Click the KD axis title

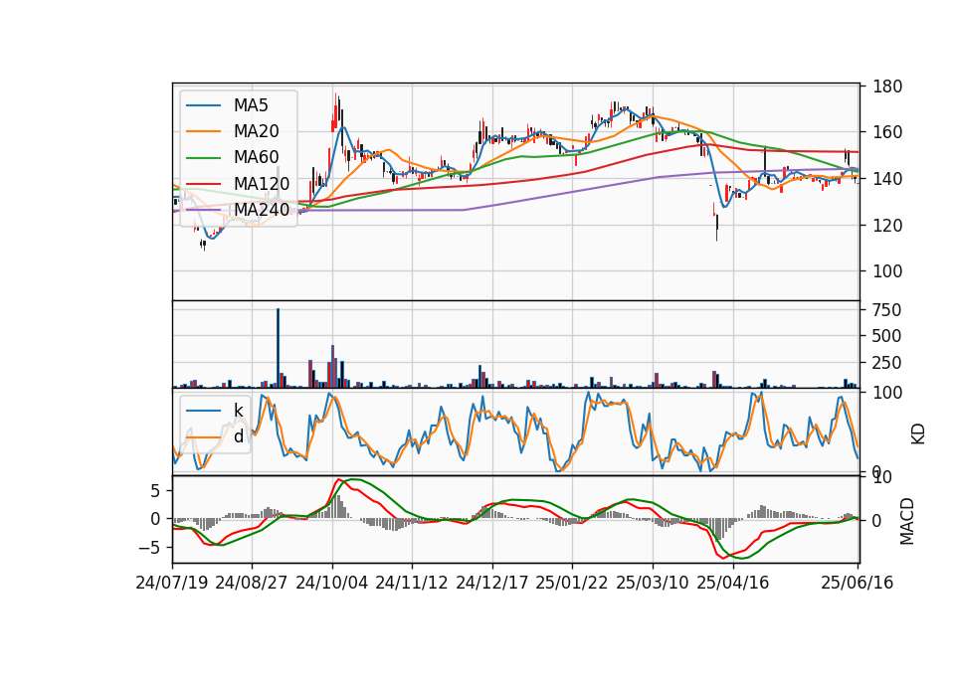[x=918, y=434]
